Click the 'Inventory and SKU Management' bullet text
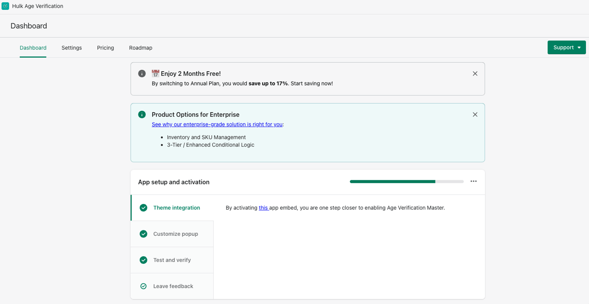This screenshot has height=304, width=589. [x=206, y=138]
